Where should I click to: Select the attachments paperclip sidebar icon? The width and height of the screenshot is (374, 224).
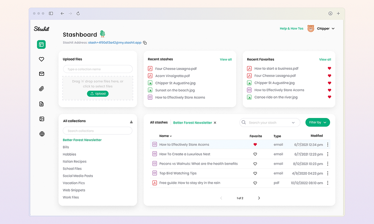41,89
